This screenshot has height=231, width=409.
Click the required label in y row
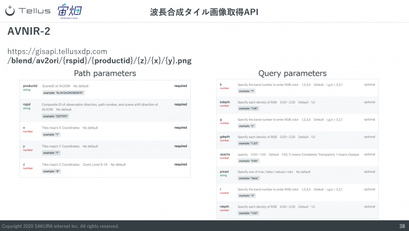[x=181, y=146]
